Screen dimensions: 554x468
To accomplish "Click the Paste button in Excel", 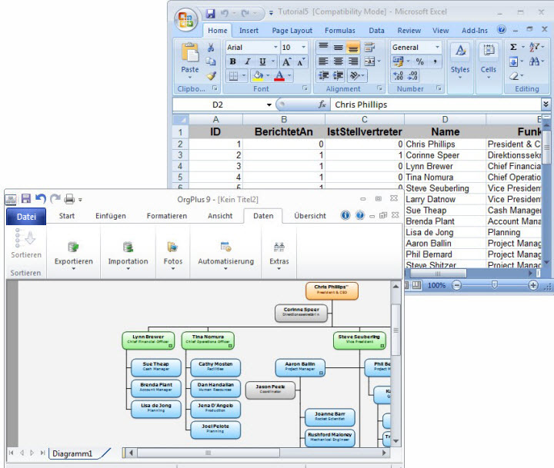I will click(x=190, y=61).
